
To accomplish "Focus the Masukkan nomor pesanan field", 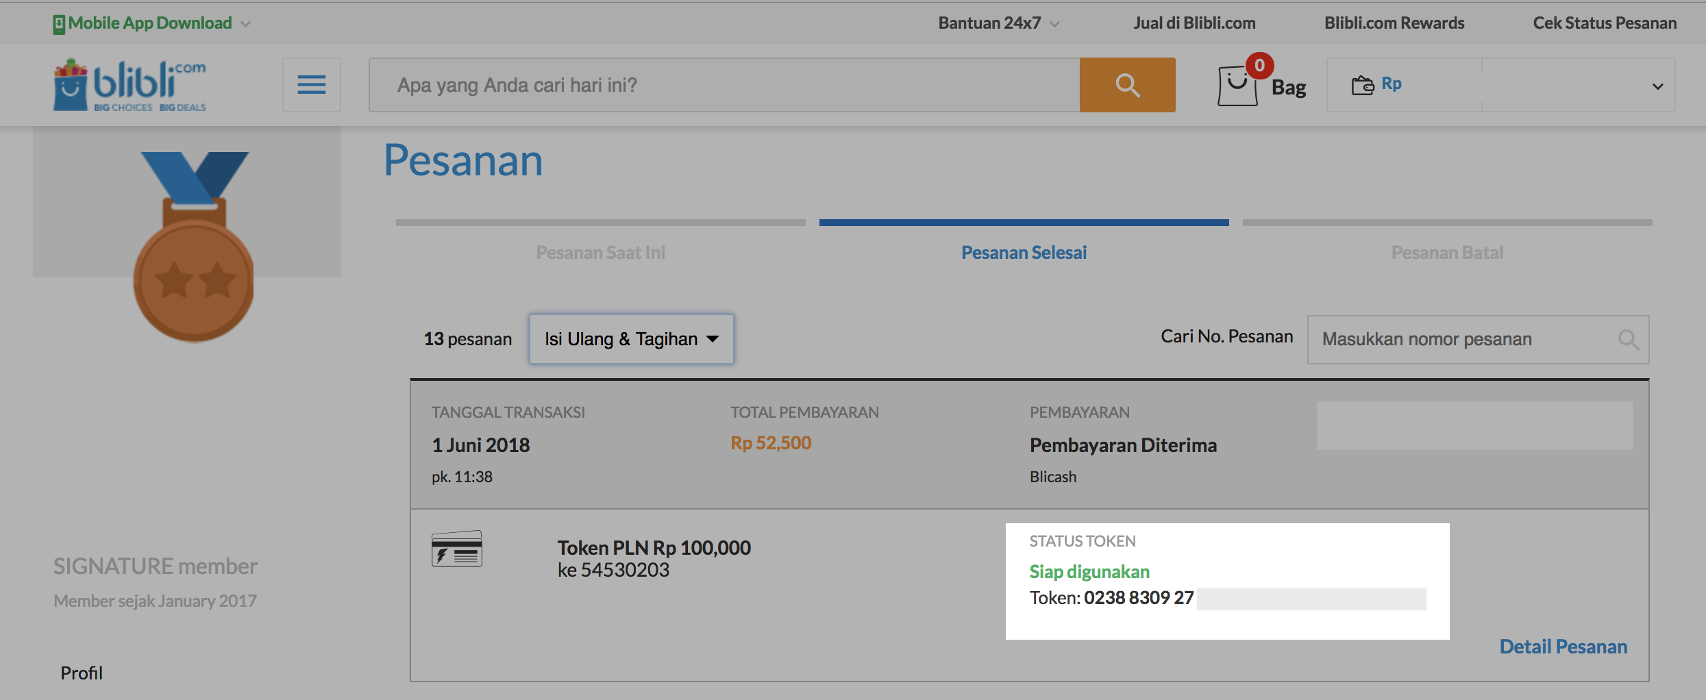I will click(1478, 340).
